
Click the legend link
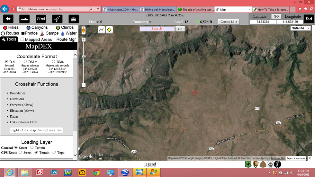click(150, 164)
